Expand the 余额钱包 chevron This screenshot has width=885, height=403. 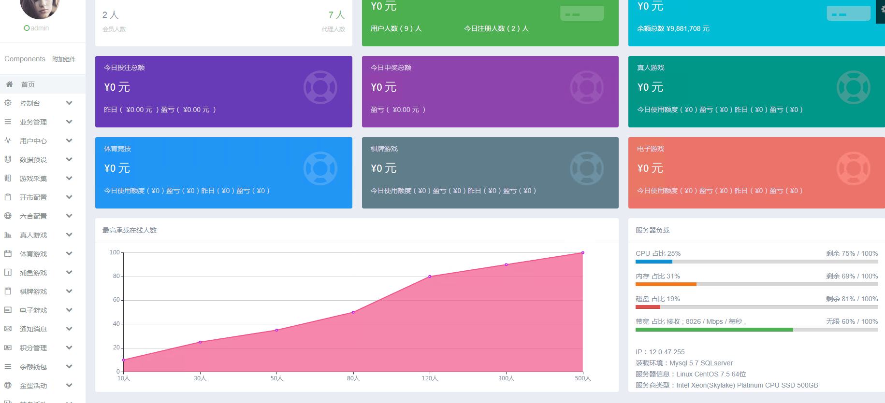69,366
